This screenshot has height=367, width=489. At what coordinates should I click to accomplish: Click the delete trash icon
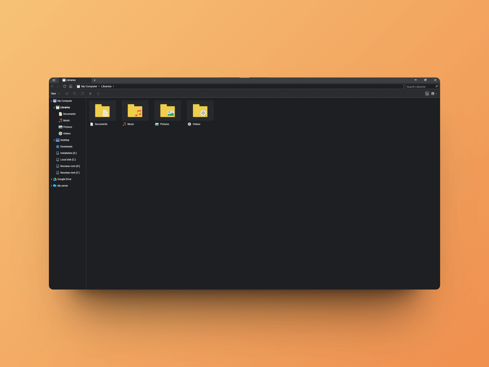coord(90,94)
